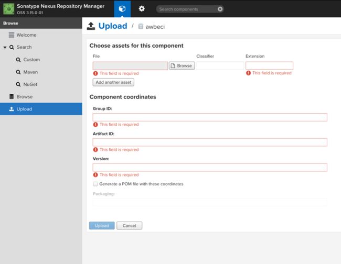Image resolution: width=341 pixels, height=264 pixels.
Task: Click the Group ID error icon
Action: pyautogui.click(x=95, y=124)
